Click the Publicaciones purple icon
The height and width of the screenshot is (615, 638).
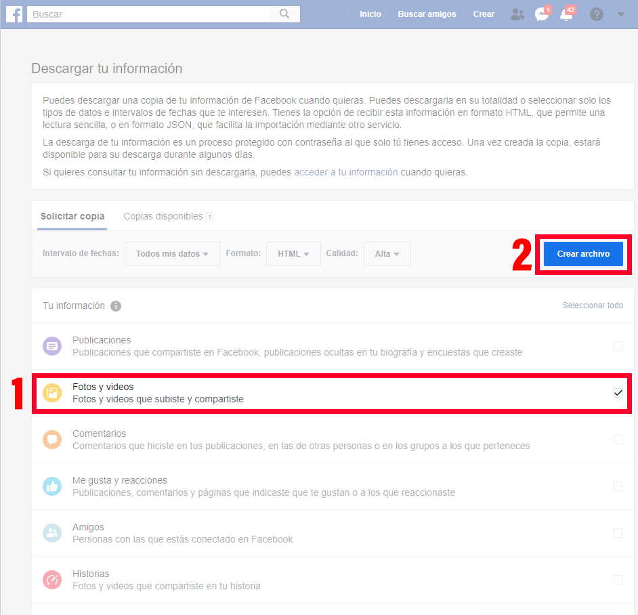click(52, 346)
